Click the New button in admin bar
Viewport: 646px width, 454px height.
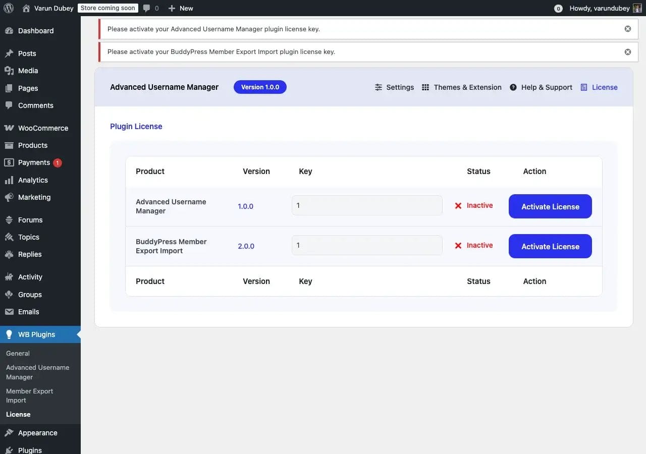(181, 8)
